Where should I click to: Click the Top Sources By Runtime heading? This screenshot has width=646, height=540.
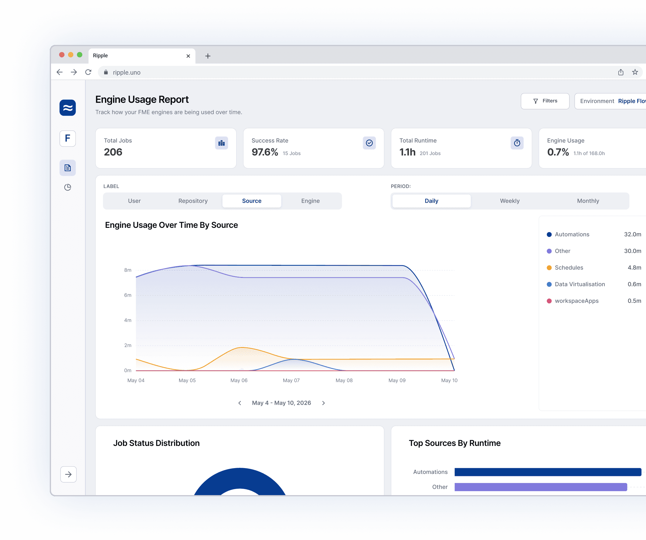coord(454,443)
